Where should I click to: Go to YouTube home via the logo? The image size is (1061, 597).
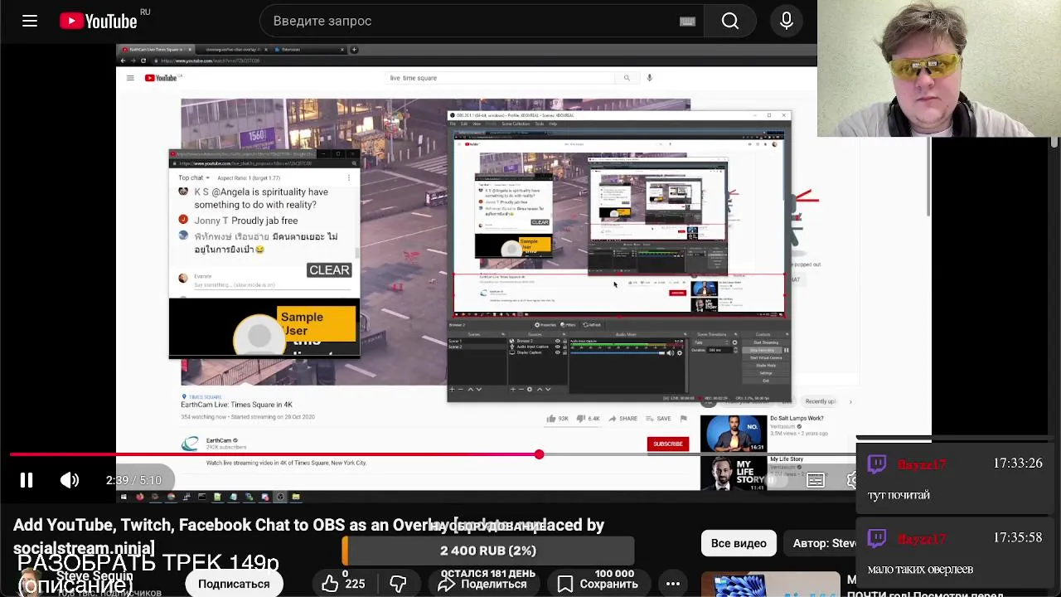(x=99, y=21)
